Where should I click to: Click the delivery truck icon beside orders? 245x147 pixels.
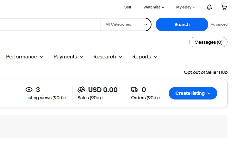coord(135,90)
